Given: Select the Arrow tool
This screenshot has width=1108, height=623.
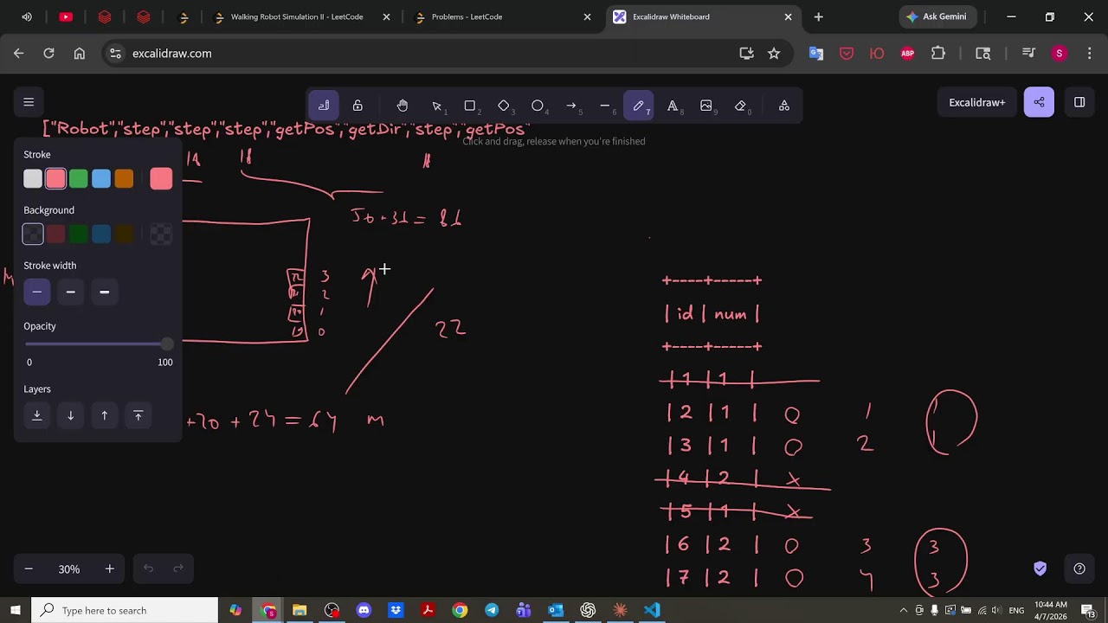Looking at the screenshot, I should click(571, 106).
